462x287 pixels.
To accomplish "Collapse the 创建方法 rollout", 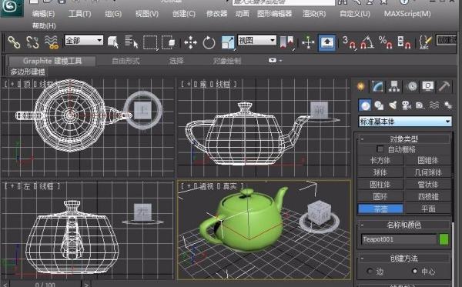I will tap(403, 259).
